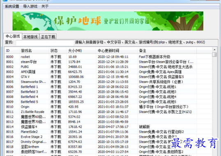Click update time 2021-01-07 09:11:36

tap(113, 132)
